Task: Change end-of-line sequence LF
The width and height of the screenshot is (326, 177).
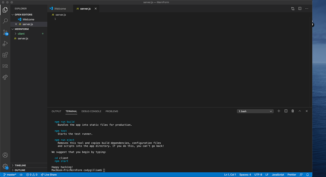Action: 267,175
